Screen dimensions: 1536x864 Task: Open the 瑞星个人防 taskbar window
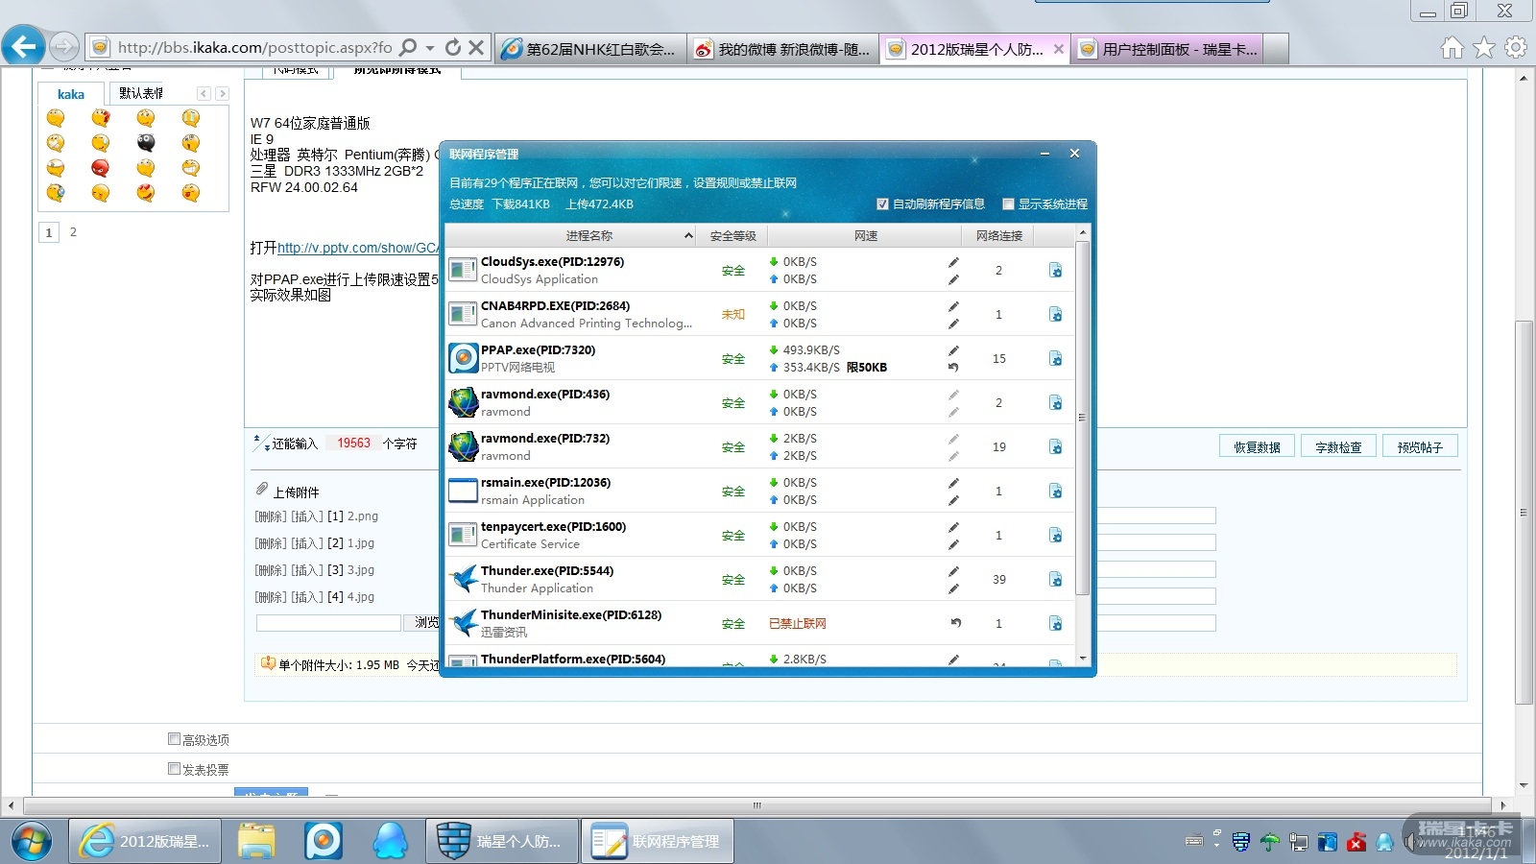tap(502, 841)
